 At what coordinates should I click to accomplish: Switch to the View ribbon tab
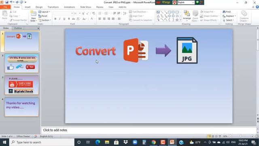click(111, 7)
